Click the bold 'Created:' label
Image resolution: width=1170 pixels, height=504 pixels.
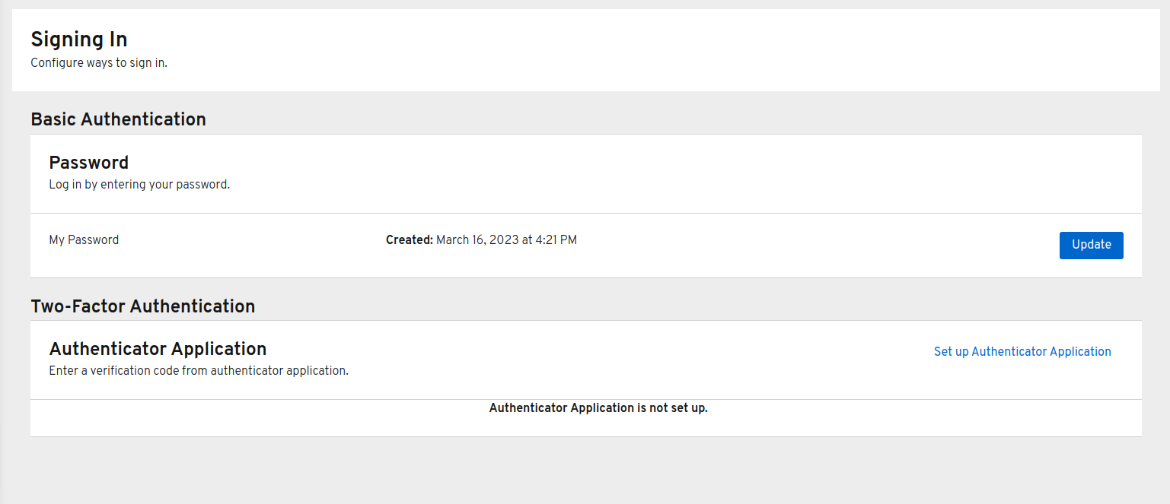(x=409, y=240)
